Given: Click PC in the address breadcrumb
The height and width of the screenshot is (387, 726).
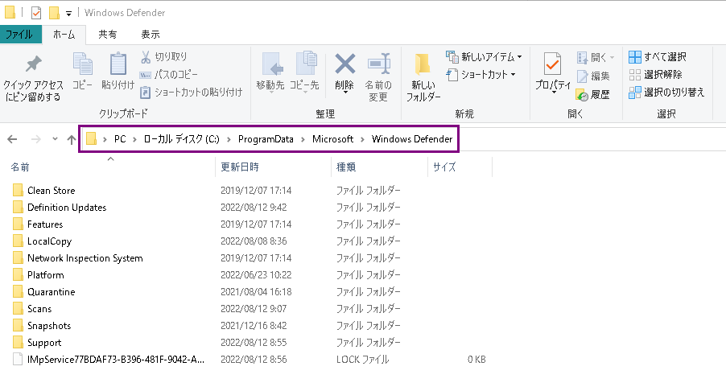Looking at the screenshot, I should 120,139.
